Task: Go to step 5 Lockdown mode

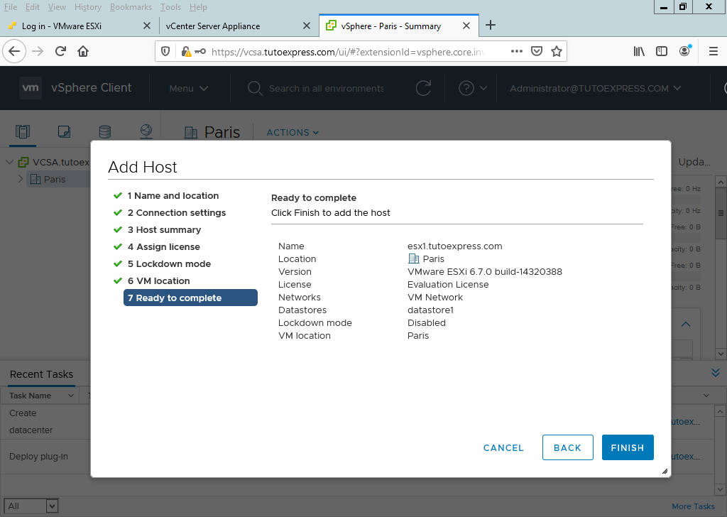Action: point(169,264)
